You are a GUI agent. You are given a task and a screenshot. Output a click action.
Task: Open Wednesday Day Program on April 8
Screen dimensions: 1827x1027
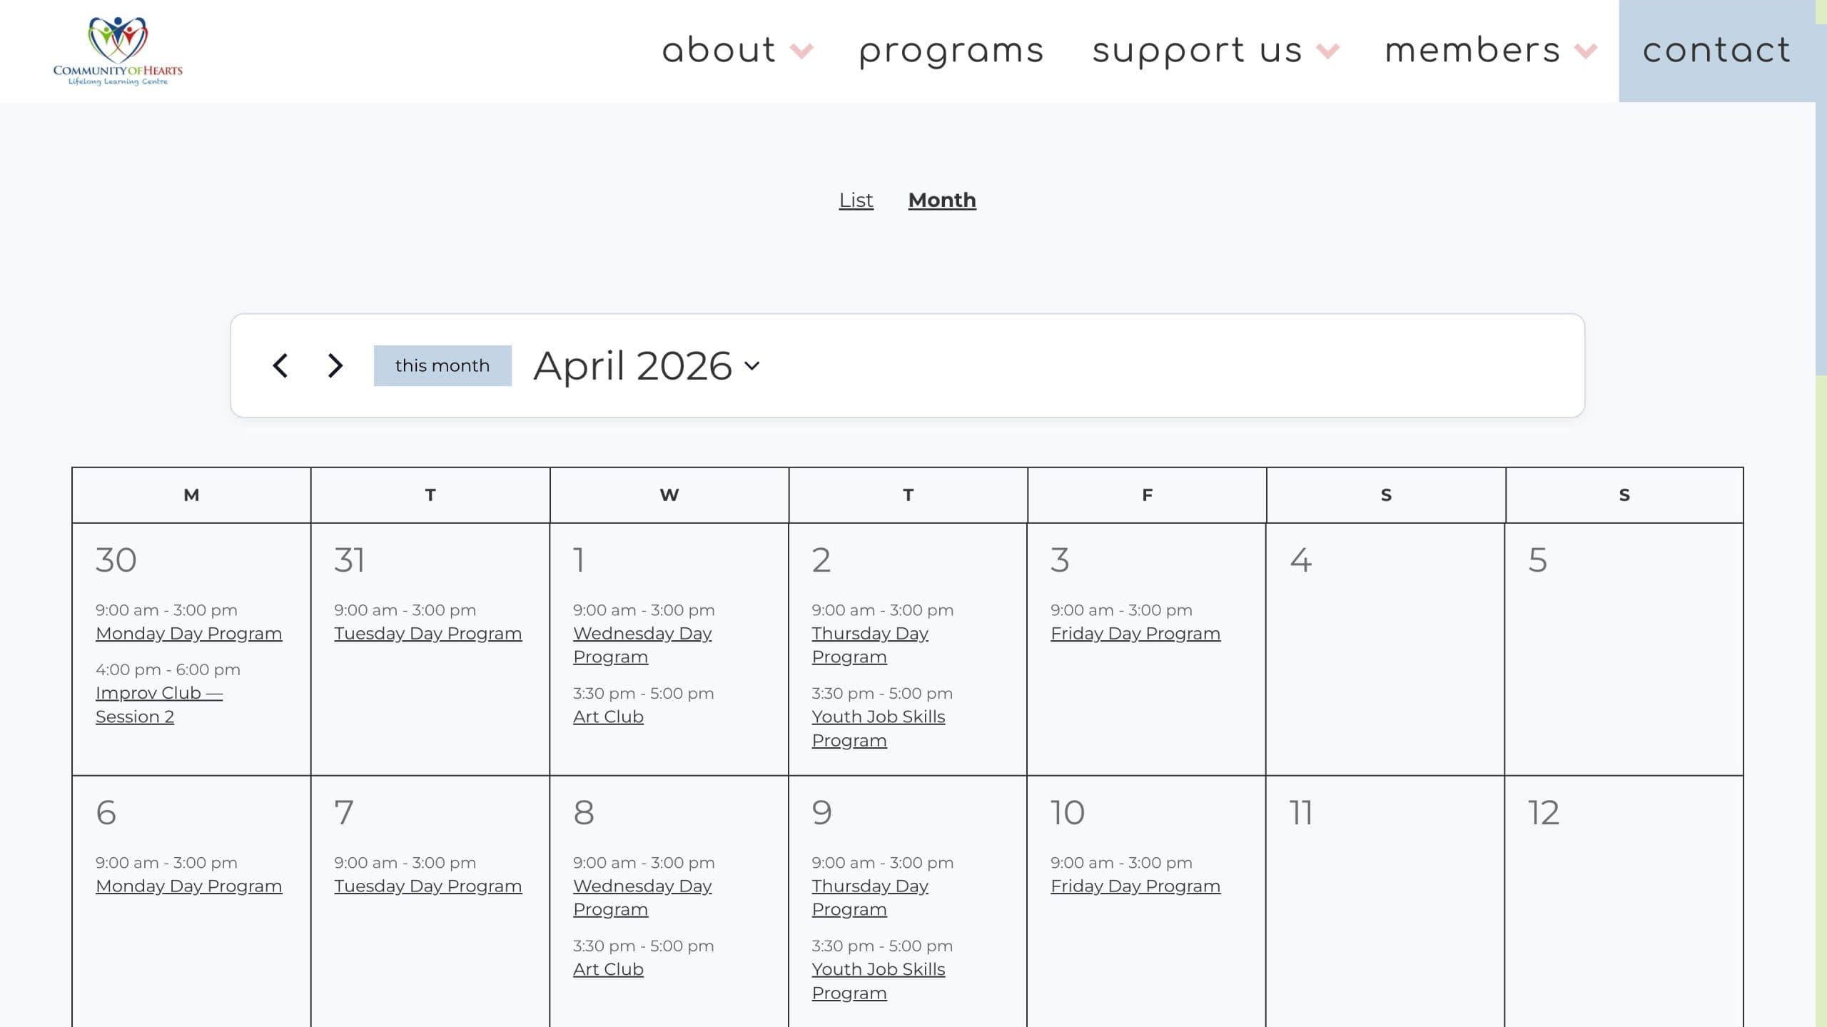tap(642, 897)
